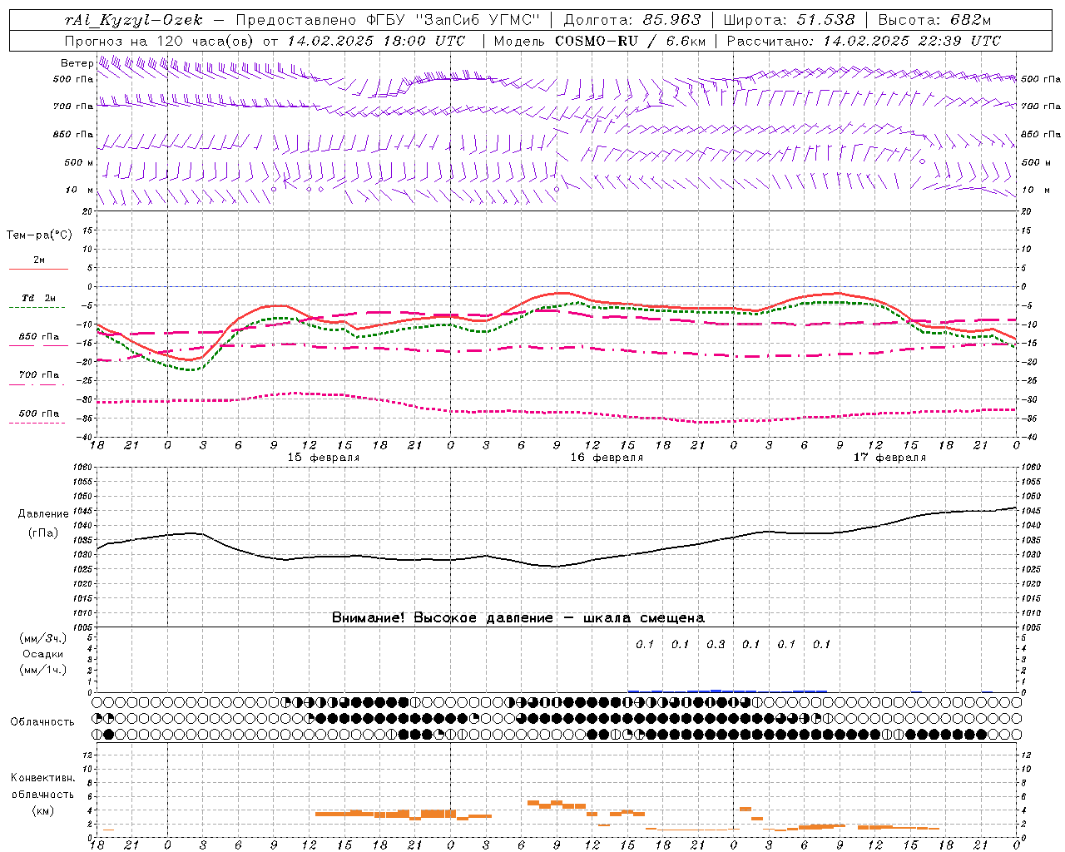The width and height of the screenshot is (1065, 852).
Task: Select the provider text ФГБУ "ЗапСиб УГМС"
Action: tap(453, 20)
